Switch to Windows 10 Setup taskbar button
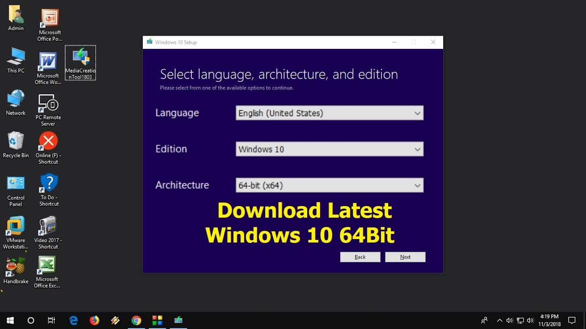Image resolution: width=586 pixels, height=329 pixels. pyautogui.click(x=178, y=320)
